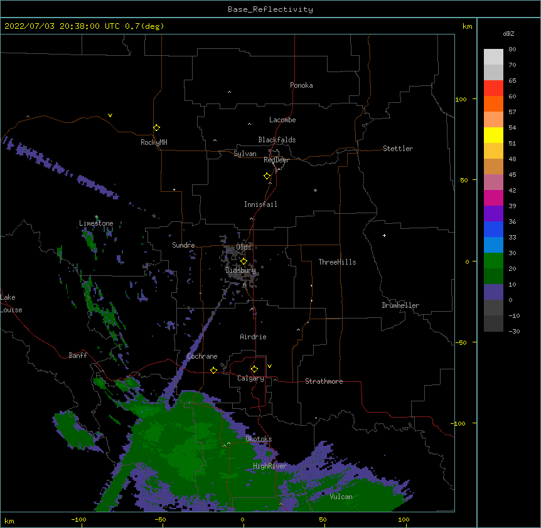Viewport: 541px width, 528px height.
Task: Click the yellow marker between Olds and Didsbury
Action: [x=244, y=261]
